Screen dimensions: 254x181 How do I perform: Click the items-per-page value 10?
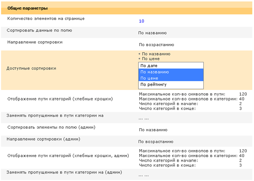[141, 21]
